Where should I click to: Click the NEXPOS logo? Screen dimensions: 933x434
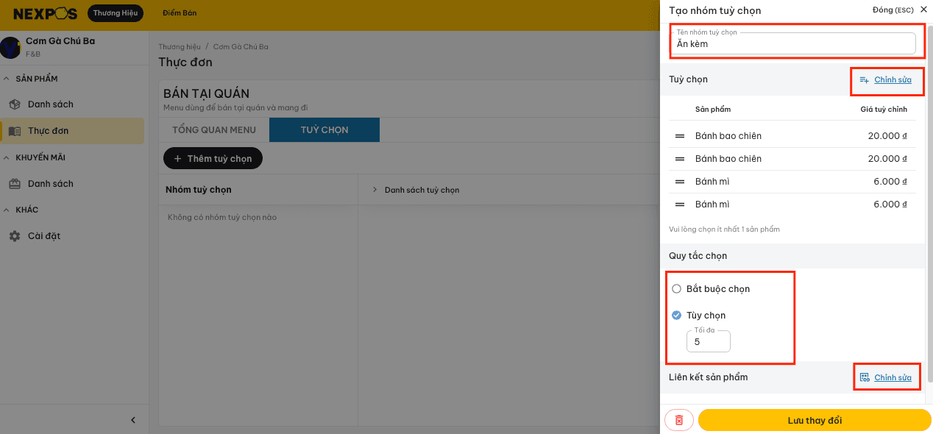tap(46, 13)
